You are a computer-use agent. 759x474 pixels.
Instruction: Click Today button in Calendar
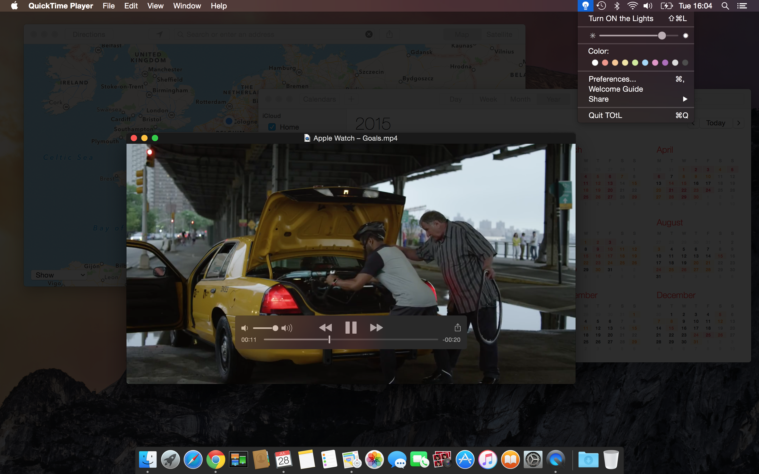pyautogui.click(x=716, y=123)
